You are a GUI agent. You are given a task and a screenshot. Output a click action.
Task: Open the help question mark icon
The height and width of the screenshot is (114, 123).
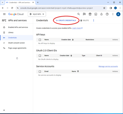coord(107,14)
